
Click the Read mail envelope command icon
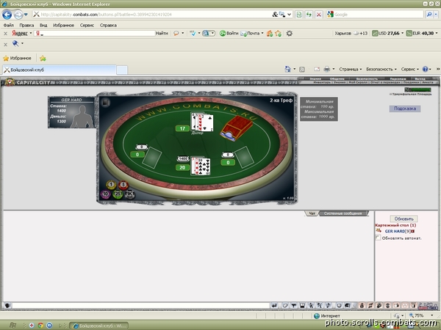(317, 69)
